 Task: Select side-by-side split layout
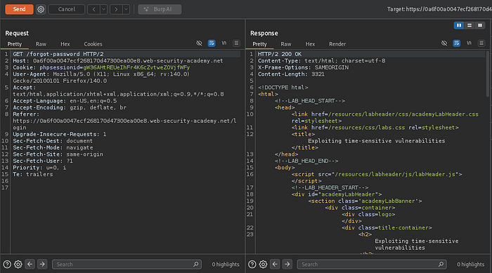tap(459, 25)
